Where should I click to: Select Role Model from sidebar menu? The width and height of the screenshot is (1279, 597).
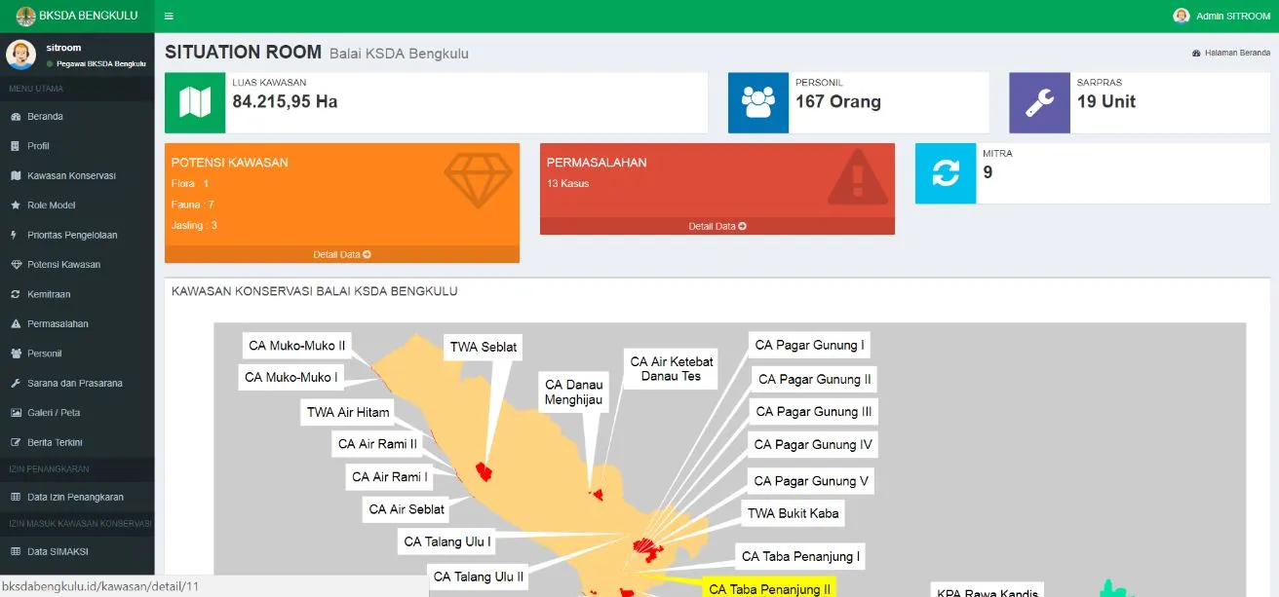coord(51,205)
